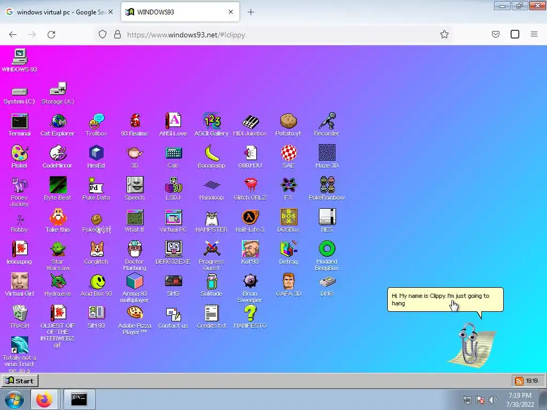Open a new browser tab

tap(251, 12)
